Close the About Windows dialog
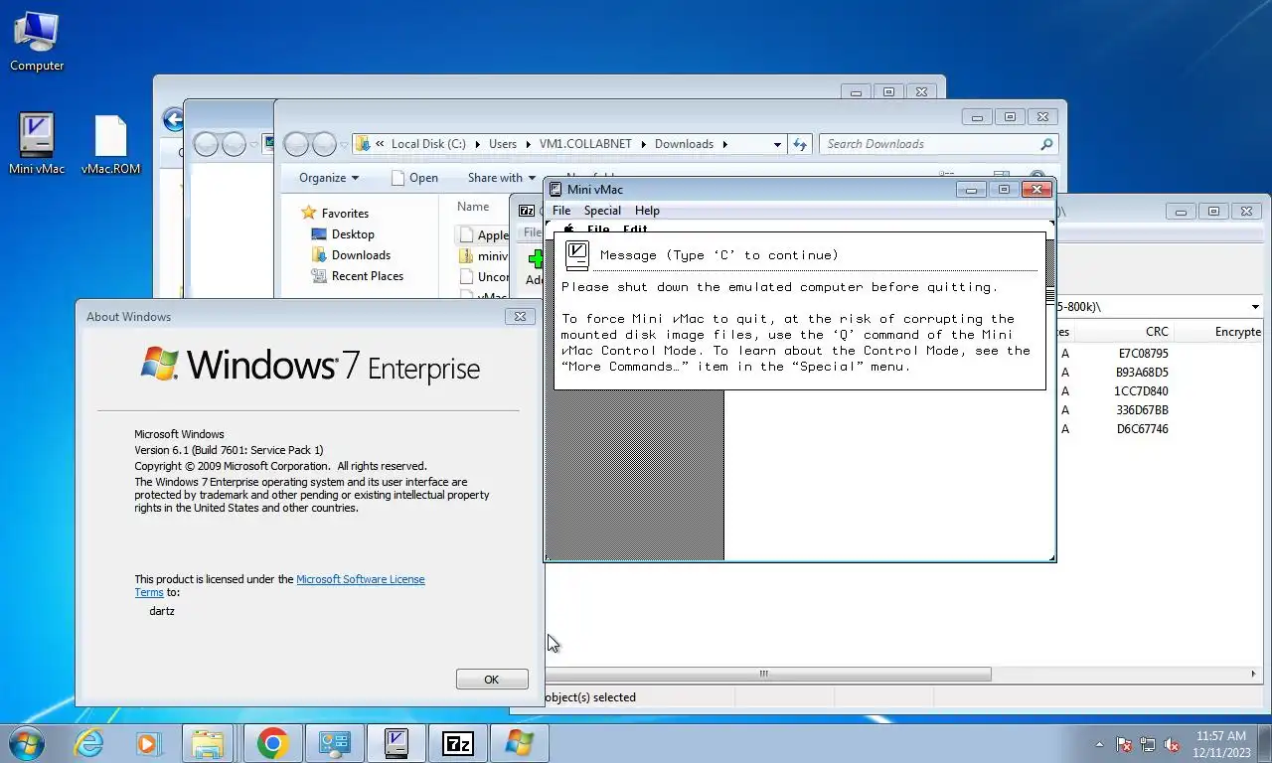The image size is (1272, 763). click(x=519, y=317)
